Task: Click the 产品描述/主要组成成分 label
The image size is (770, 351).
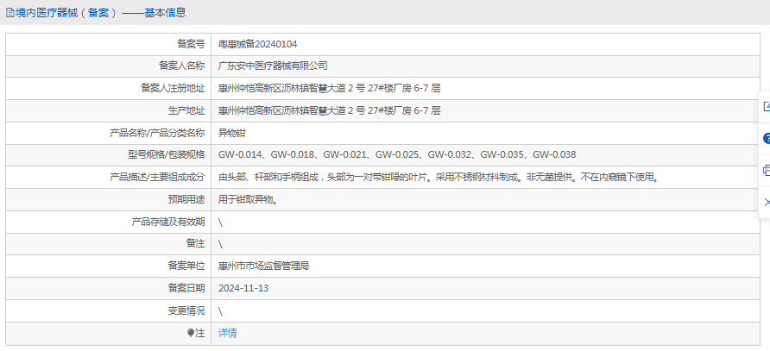Action: [157, 177]
